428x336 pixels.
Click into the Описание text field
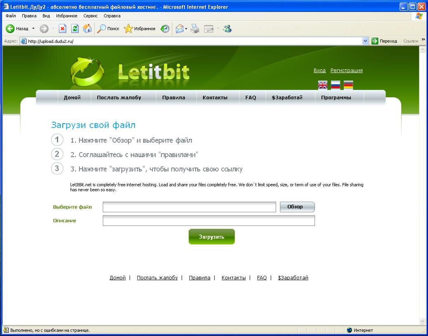(208, 221)
